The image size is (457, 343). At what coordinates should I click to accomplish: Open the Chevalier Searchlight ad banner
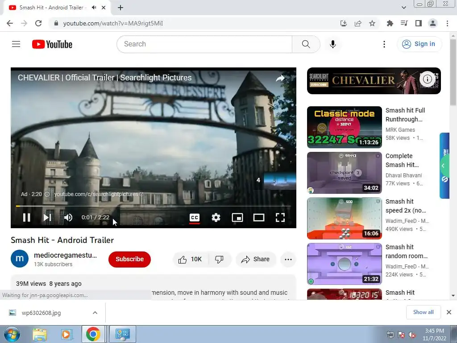[374, 81]
